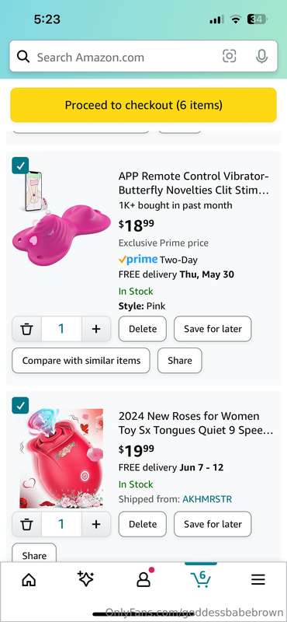This screenshot has height=622, width=287.
Task: Open the Home tab icon
Action: [x=29, y=580]
